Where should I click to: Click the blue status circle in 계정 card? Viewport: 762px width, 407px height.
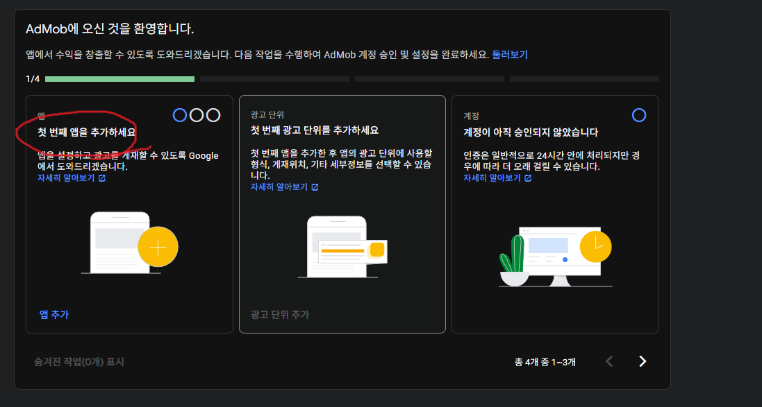(639, 115)
